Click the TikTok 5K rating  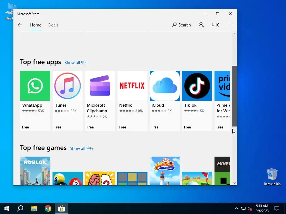(x=194, y=111)
